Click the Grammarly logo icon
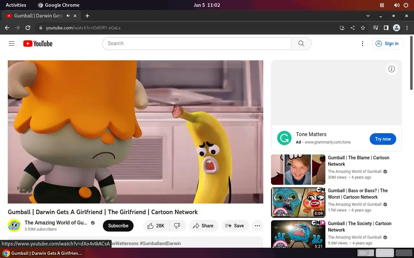 click(x=284, y=138)
